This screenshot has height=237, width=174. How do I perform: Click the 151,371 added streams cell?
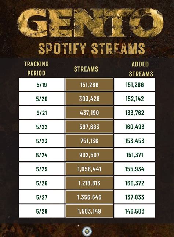tap(135, 155)
